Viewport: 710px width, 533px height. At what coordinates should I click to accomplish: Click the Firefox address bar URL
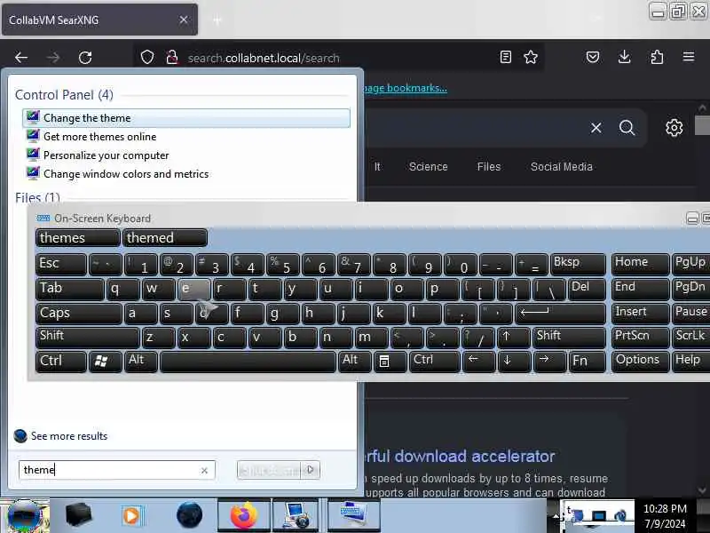pyautogui.click(x=264, y=58)
